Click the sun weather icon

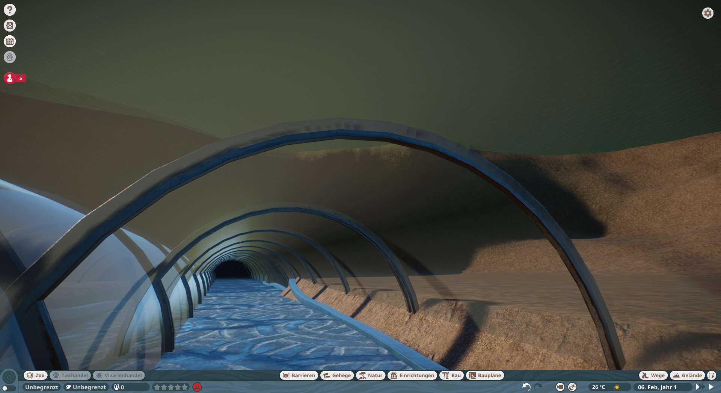click(x=617, y=387)
